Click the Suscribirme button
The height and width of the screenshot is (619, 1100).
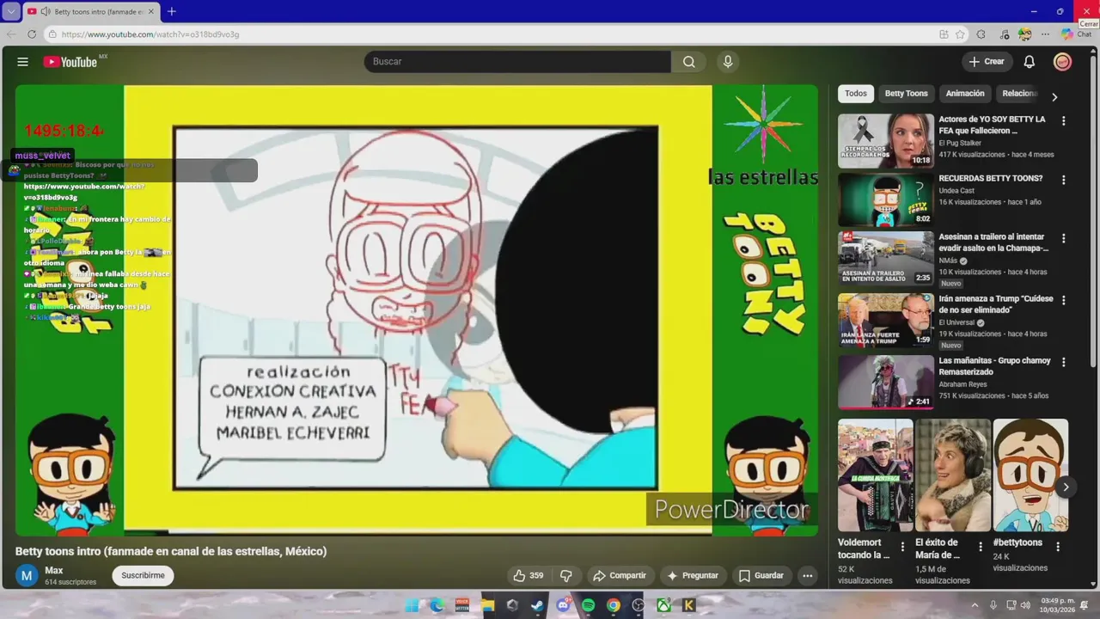click(x=143, y=576)
